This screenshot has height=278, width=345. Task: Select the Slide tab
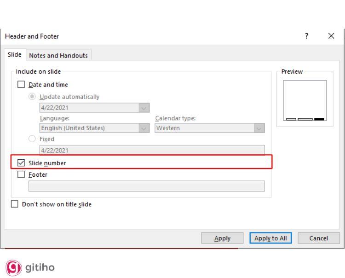point(15,55)
